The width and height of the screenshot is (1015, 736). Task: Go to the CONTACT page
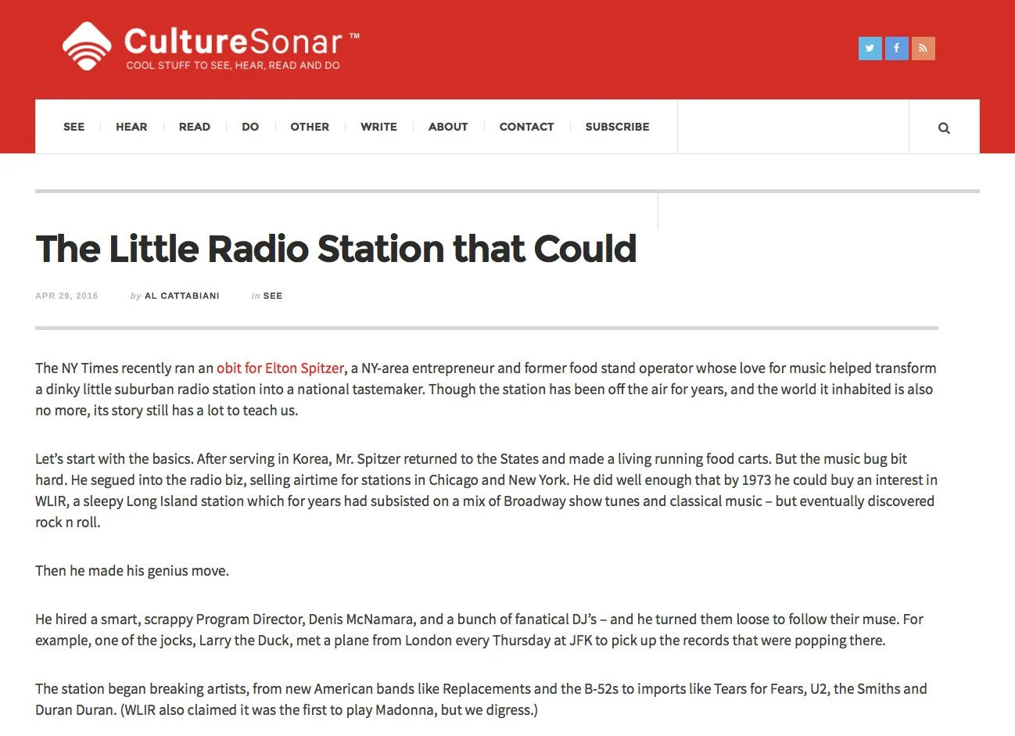click(x=526, y=127)
